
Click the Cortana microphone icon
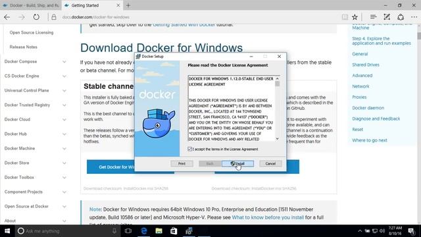pyautogui.click(x=114, y=231)
